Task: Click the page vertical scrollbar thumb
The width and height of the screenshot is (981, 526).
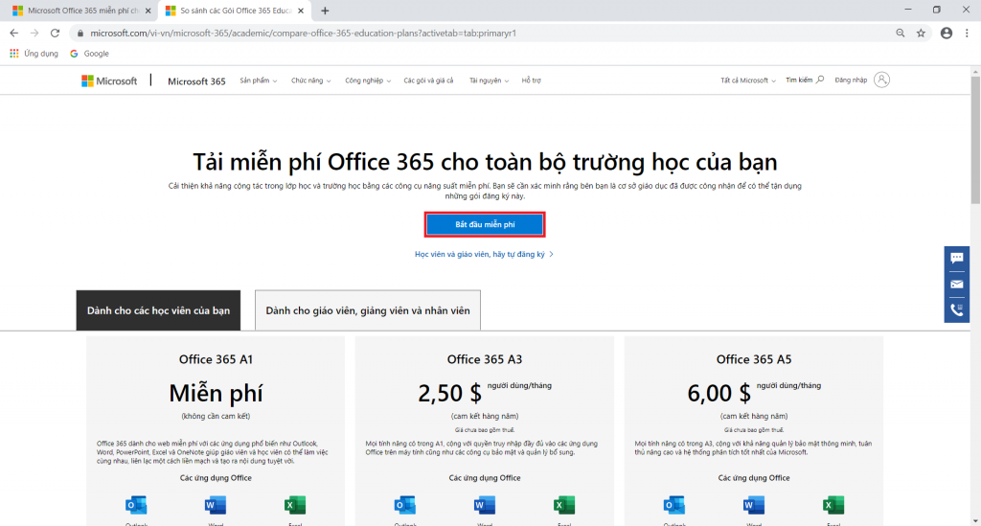Action: [975, 140]
